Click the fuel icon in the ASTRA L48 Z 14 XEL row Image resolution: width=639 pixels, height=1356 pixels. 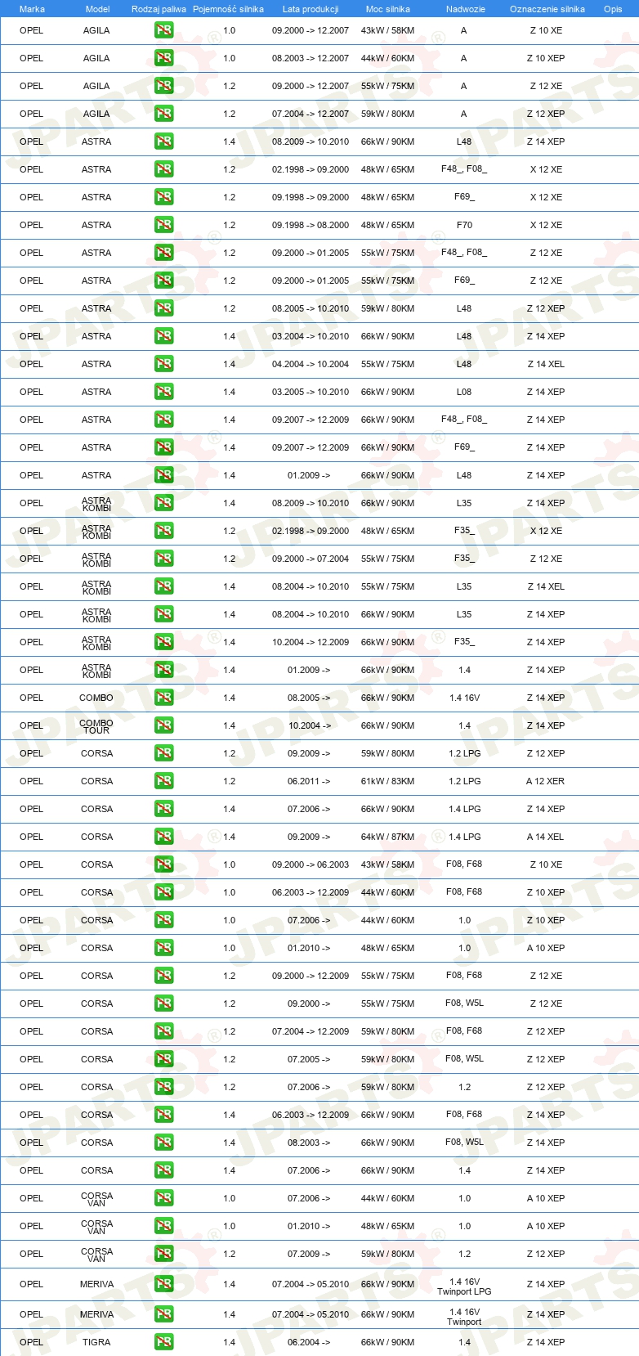click(x=163, y=364)
